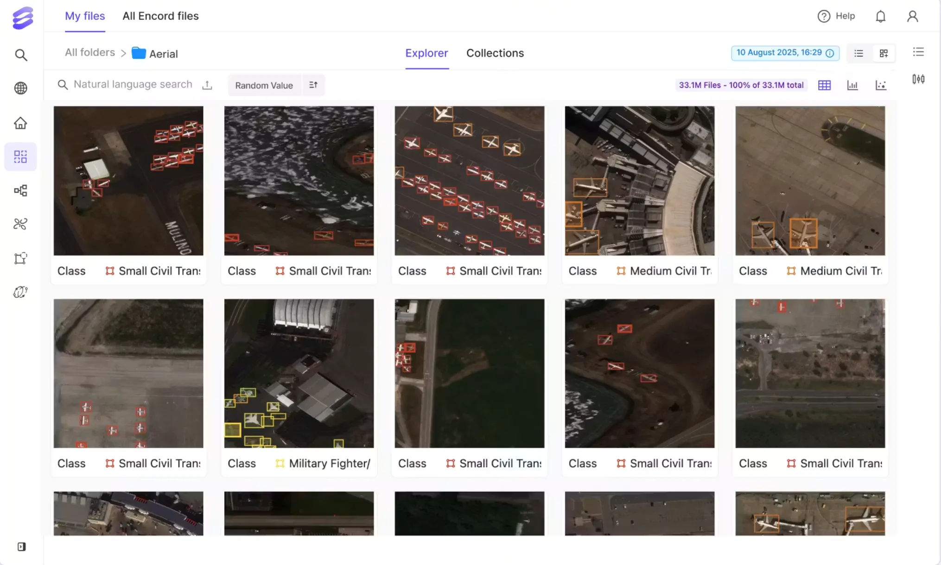
Task: Go to the Home sidebar icon
Action: pyautogui.click(x=21, y=123)
